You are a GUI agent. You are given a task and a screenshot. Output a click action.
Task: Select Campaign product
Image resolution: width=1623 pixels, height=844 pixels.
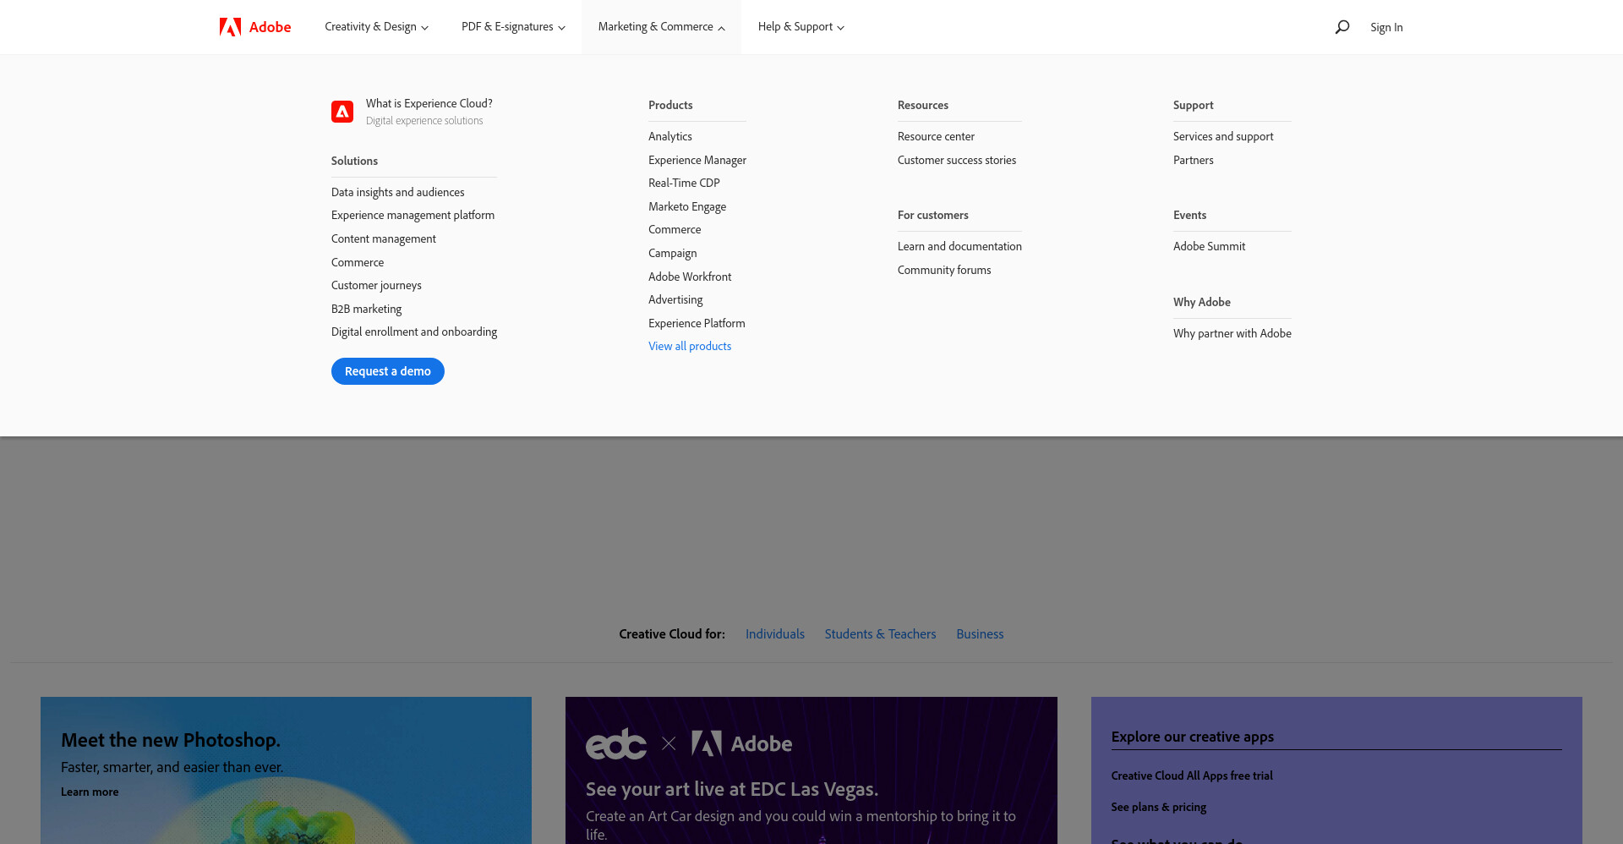pyautogui.click(x=672, y=253)
